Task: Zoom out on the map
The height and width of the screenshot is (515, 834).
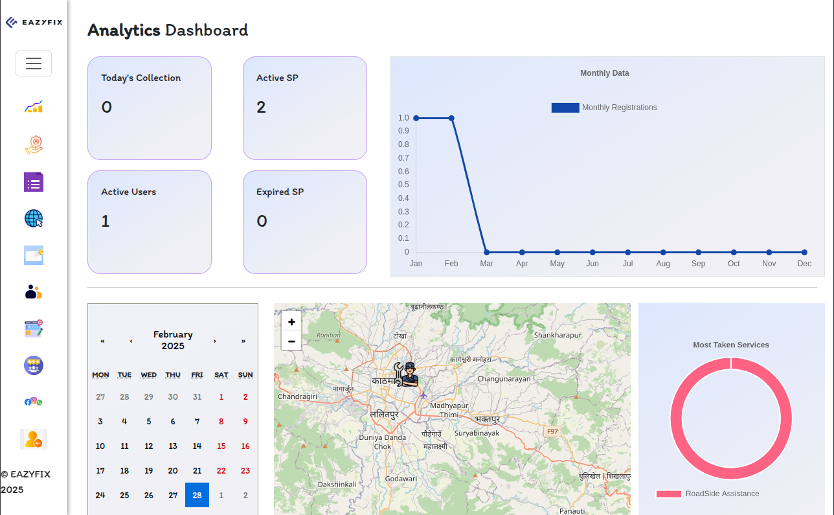Action: pos(291,341)
